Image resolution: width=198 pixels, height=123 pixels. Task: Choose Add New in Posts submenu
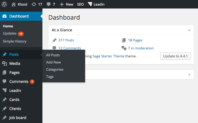53,62
